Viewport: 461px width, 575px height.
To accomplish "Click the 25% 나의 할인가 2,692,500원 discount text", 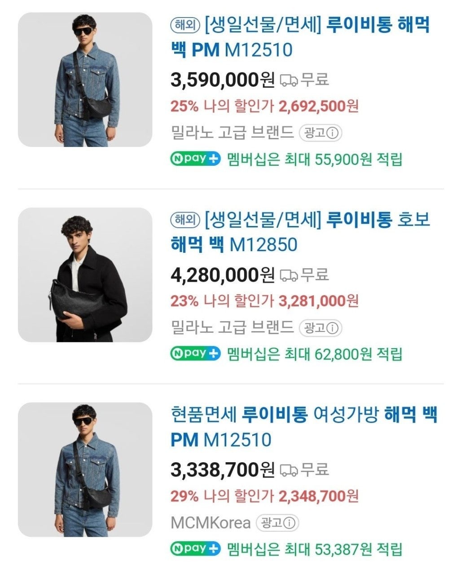I will (264, 106).
